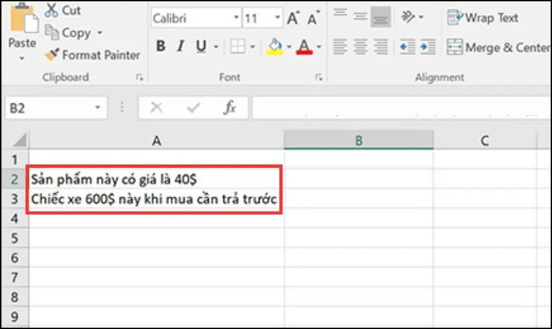Select column A header
552x329 pixels.
click(156, 140)
